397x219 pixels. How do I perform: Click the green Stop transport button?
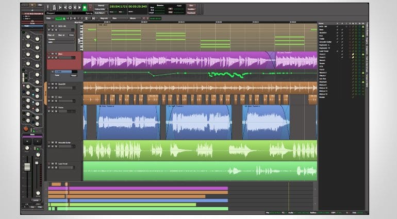(x=85, y=7)
